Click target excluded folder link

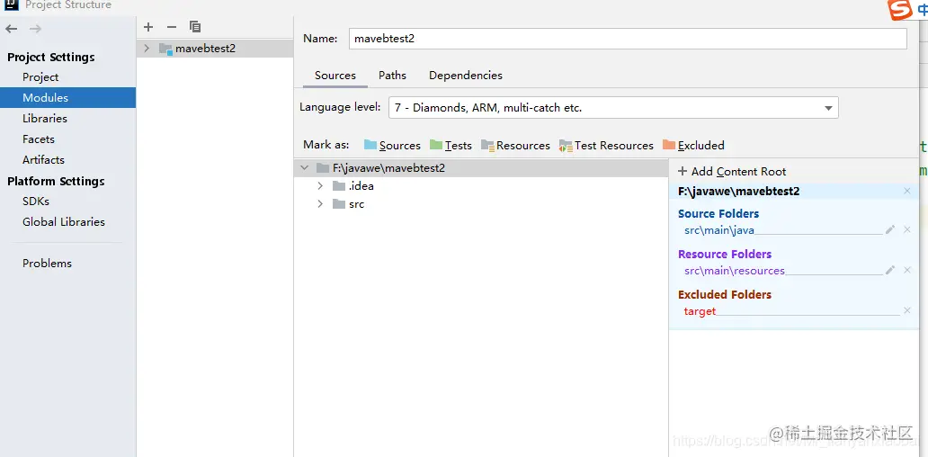pos(700,310)
